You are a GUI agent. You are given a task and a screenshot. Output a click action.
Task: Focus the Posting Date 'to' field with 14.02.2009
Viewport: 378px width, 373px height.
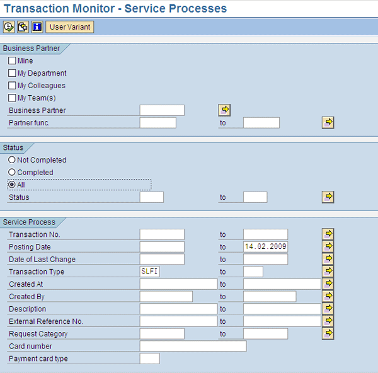coord(265,247)
